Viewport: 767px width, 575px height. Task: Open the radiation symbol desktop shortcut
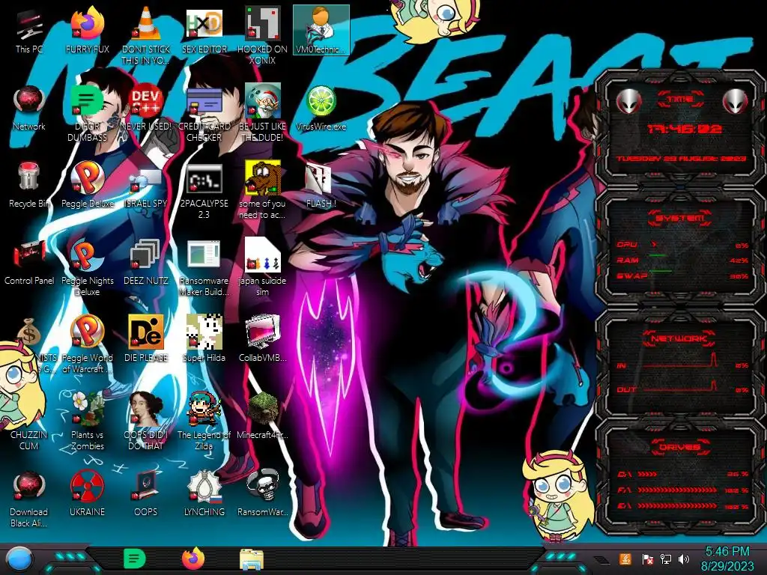point(87,486)
